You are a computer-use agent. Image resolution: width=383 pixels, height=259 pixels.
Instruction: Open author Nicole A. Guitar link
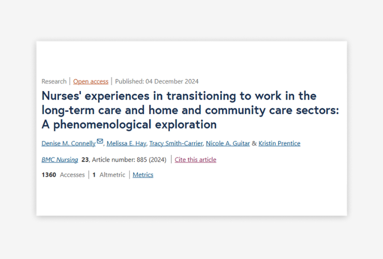click(228, 143)
